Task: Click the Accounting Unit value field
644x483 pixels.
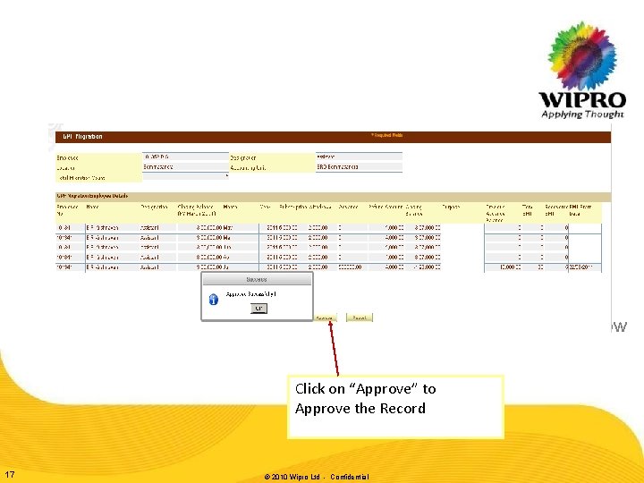Action: pos(359,166)
